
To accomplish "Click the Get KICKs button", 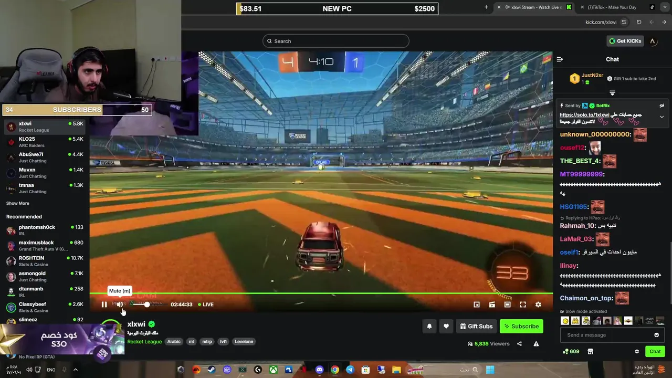I will (625, 41).
